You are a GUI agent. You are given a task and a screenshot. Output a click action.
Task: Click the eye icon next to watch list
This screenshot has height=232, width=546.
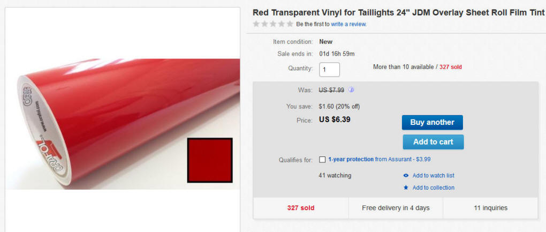point(406,176)
